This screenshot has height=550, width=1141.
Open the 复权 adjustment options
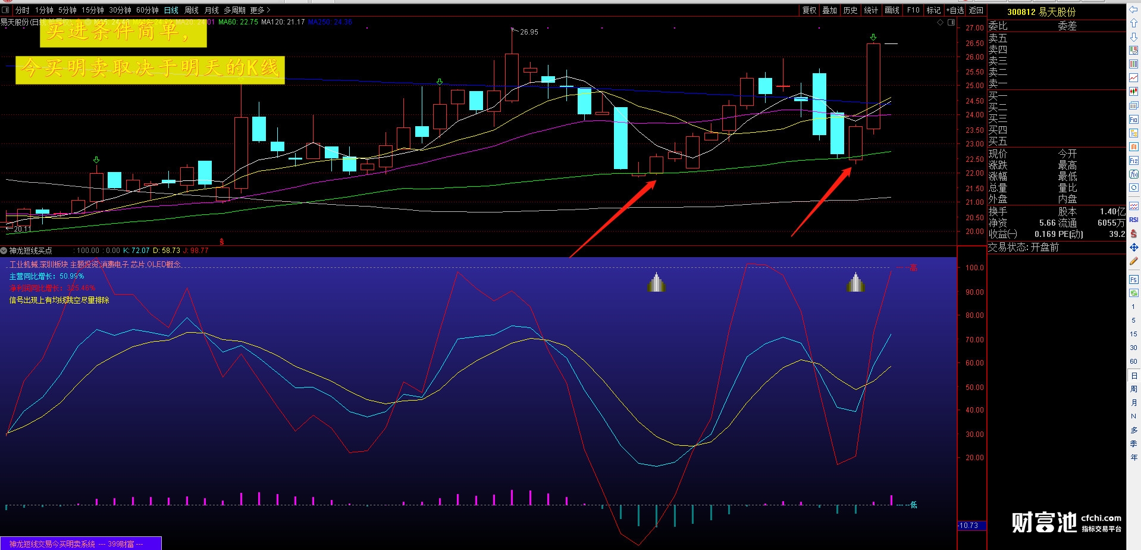coord(810,10)
